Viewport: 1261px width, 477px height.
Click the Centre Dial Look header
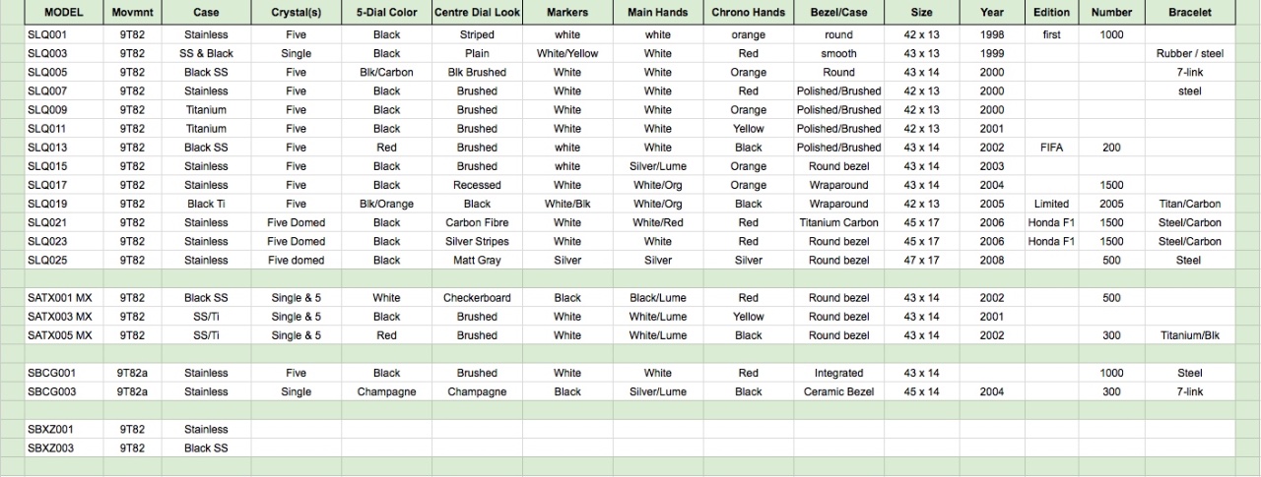tap(477, 13)
